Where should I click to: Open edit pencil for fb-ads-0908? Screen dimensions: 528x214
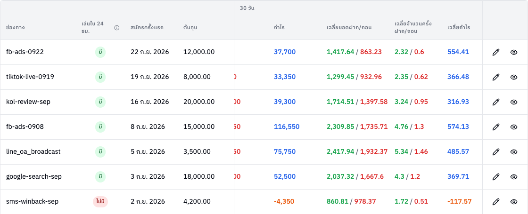[x=495, y=127]
